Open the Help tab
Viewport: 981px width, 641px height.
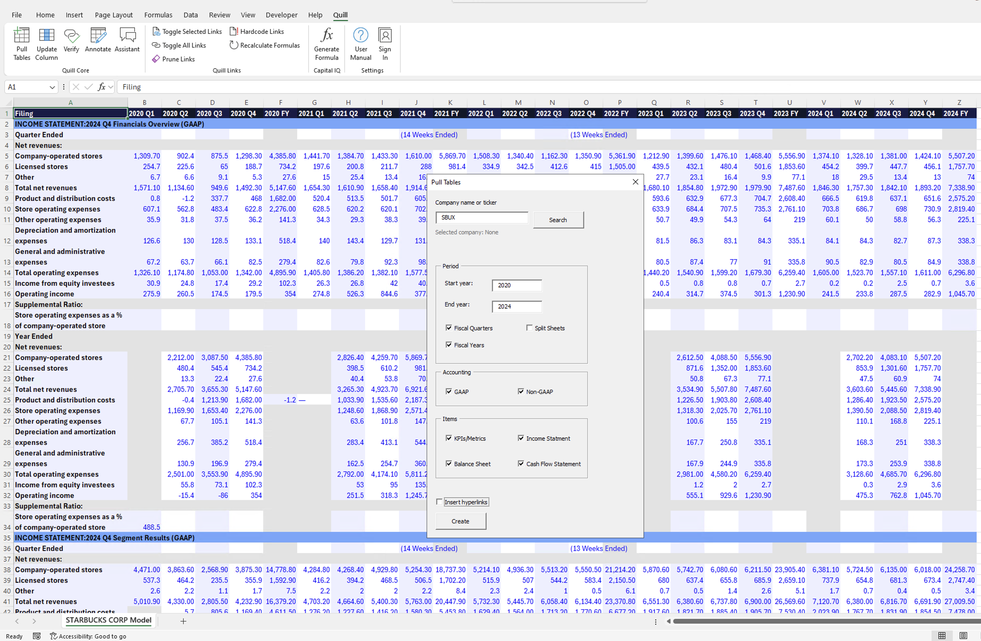click(x=315, y=15)
